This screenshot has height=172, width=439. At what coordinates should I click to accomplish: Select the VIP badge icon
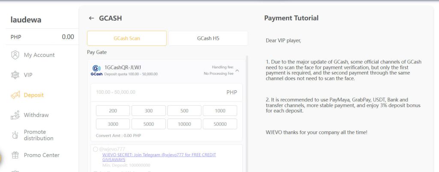15,75
